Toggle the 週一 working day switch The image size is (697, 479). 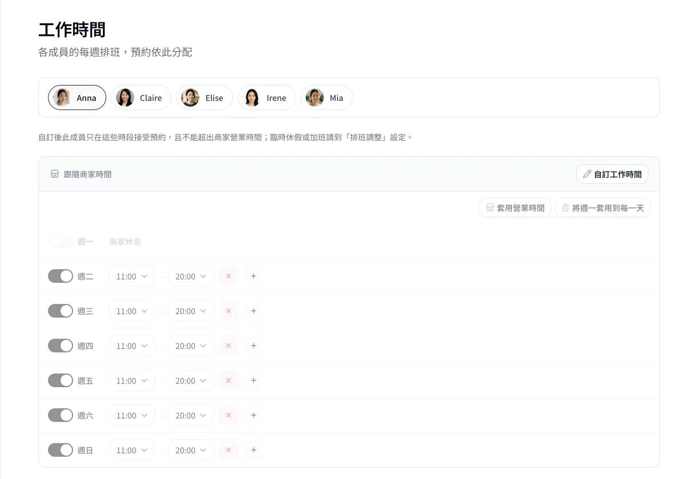tap(61, 241)
